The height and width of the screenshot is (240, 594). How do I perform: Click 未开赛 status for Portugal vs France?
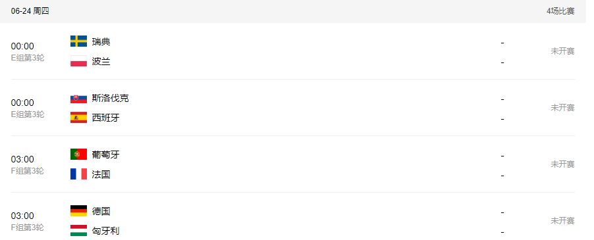tap(562, 164)
